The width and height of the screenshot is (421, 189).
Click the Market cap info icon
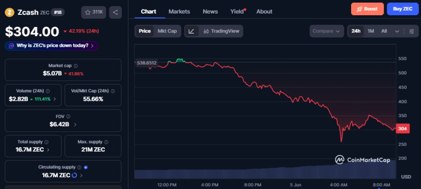[76, 66]
